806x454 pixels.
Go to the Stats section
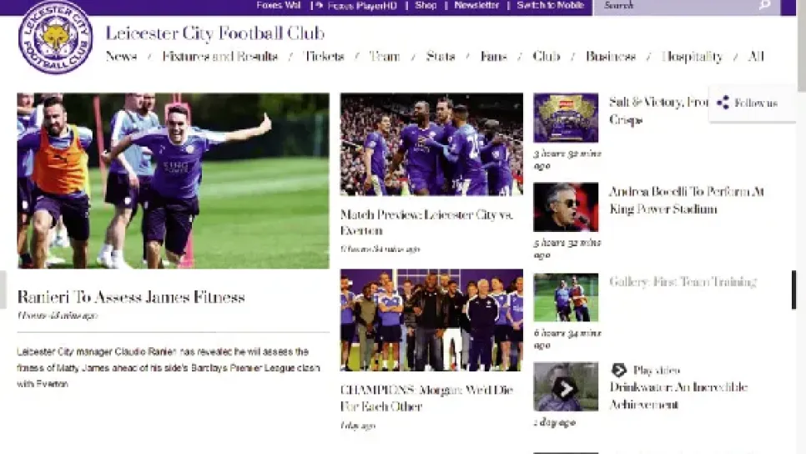click(440, 57)
